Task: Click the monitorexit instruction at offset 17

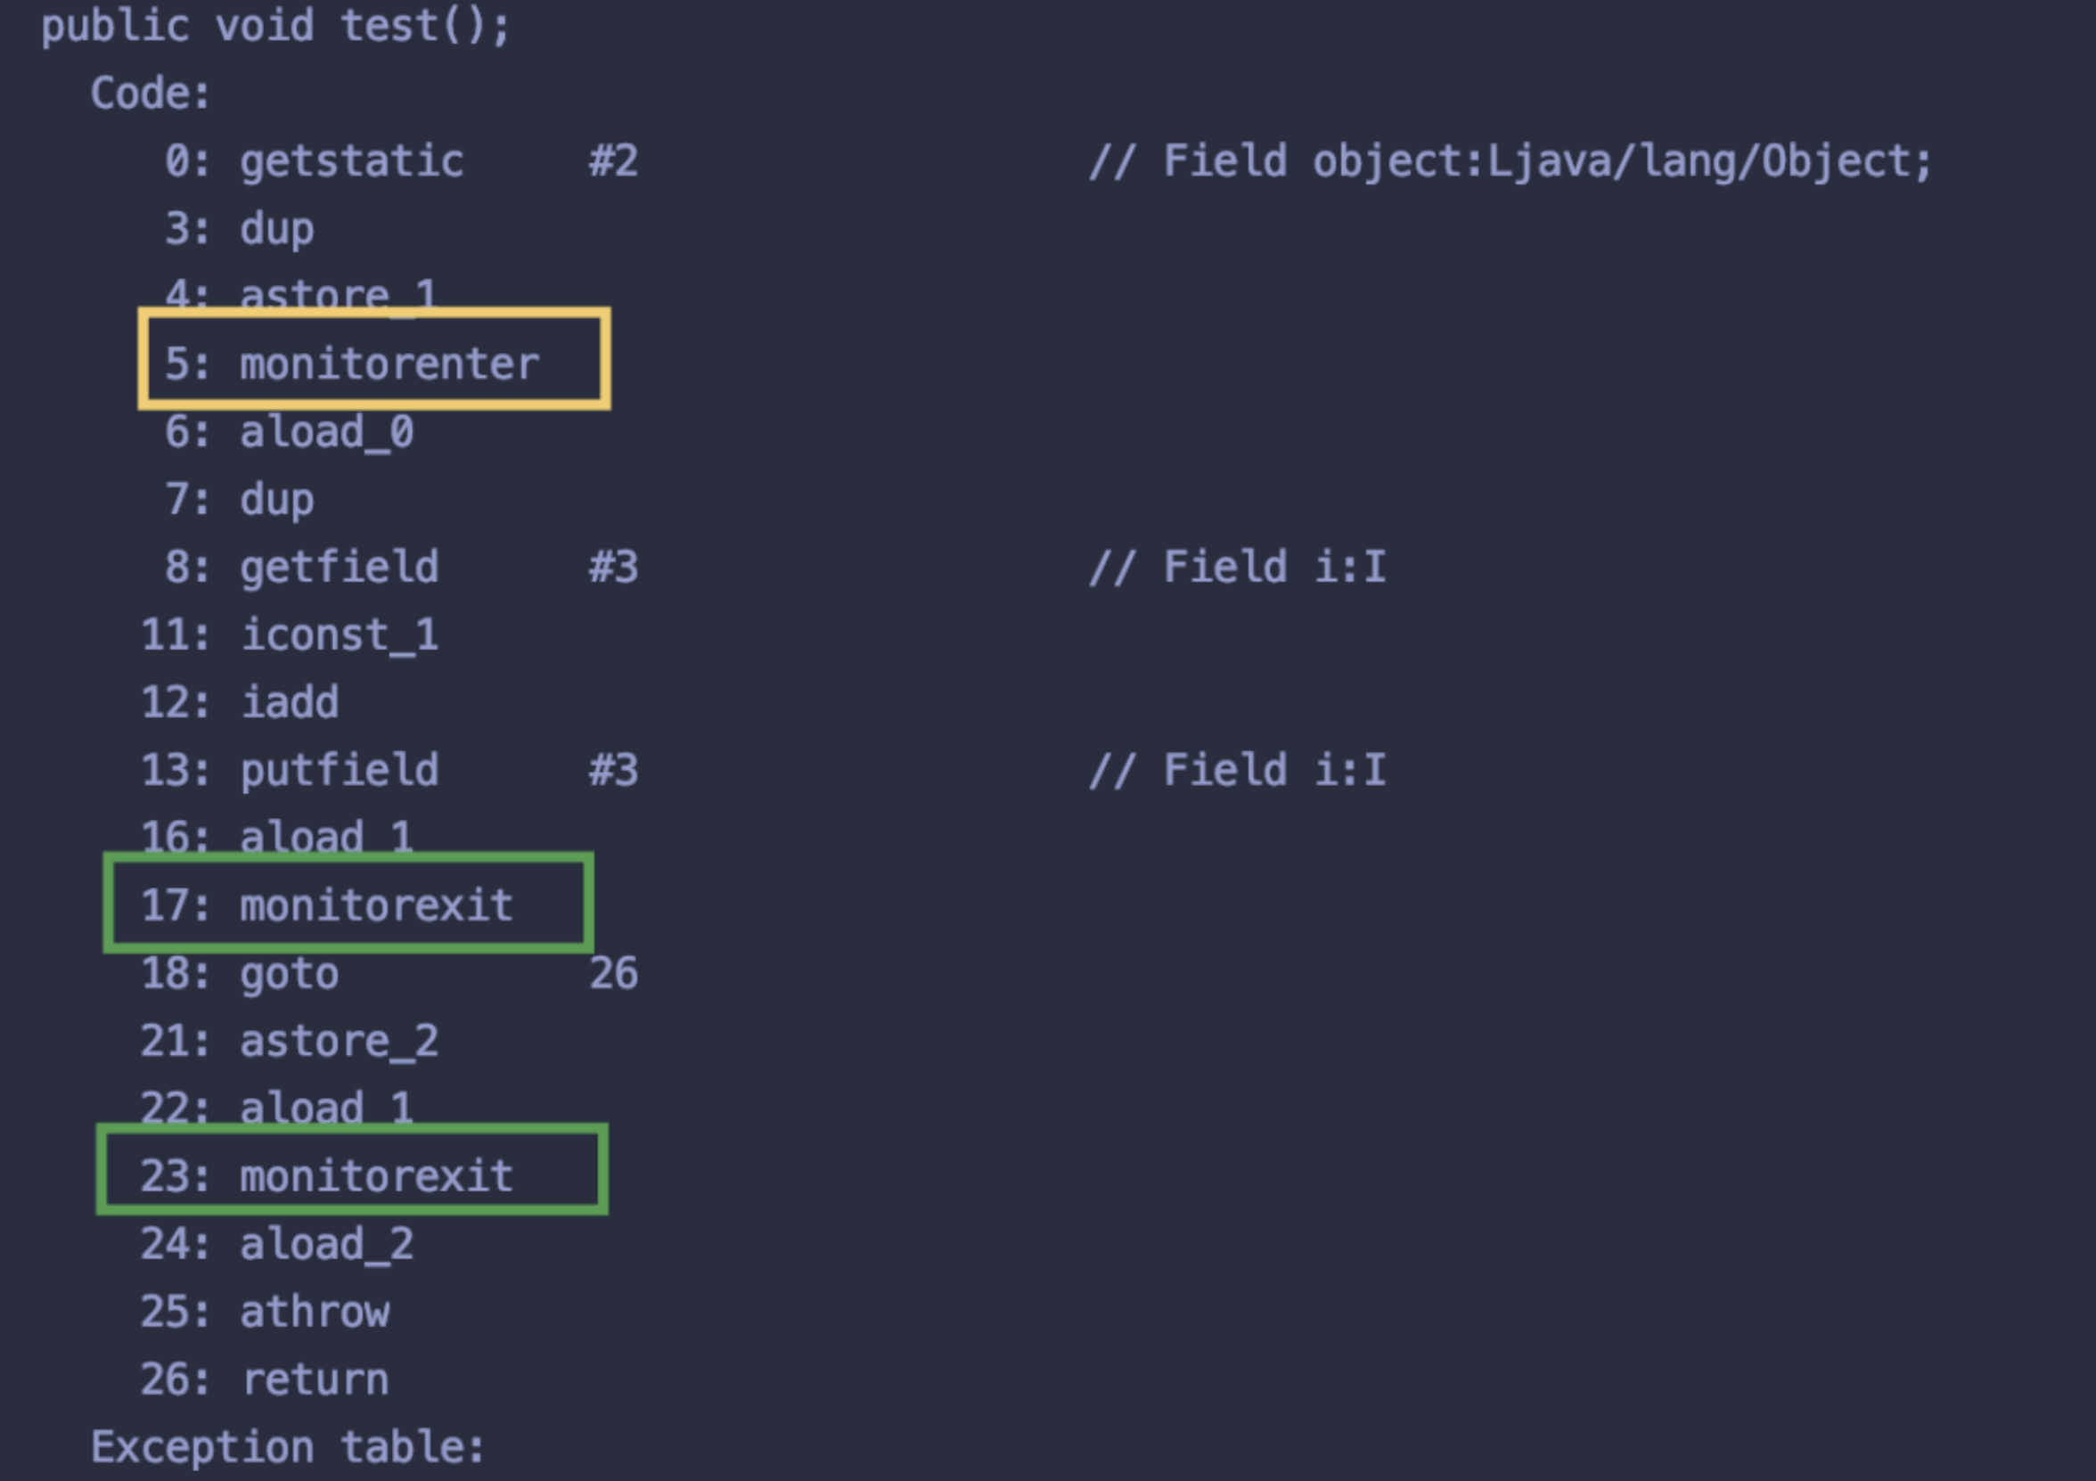Action: pyautogui.click(x=375, y=905)
